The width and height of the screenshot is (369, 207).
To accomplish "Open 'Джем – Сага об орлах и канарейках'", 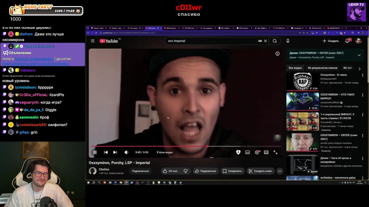I will (x=302, y=164).
